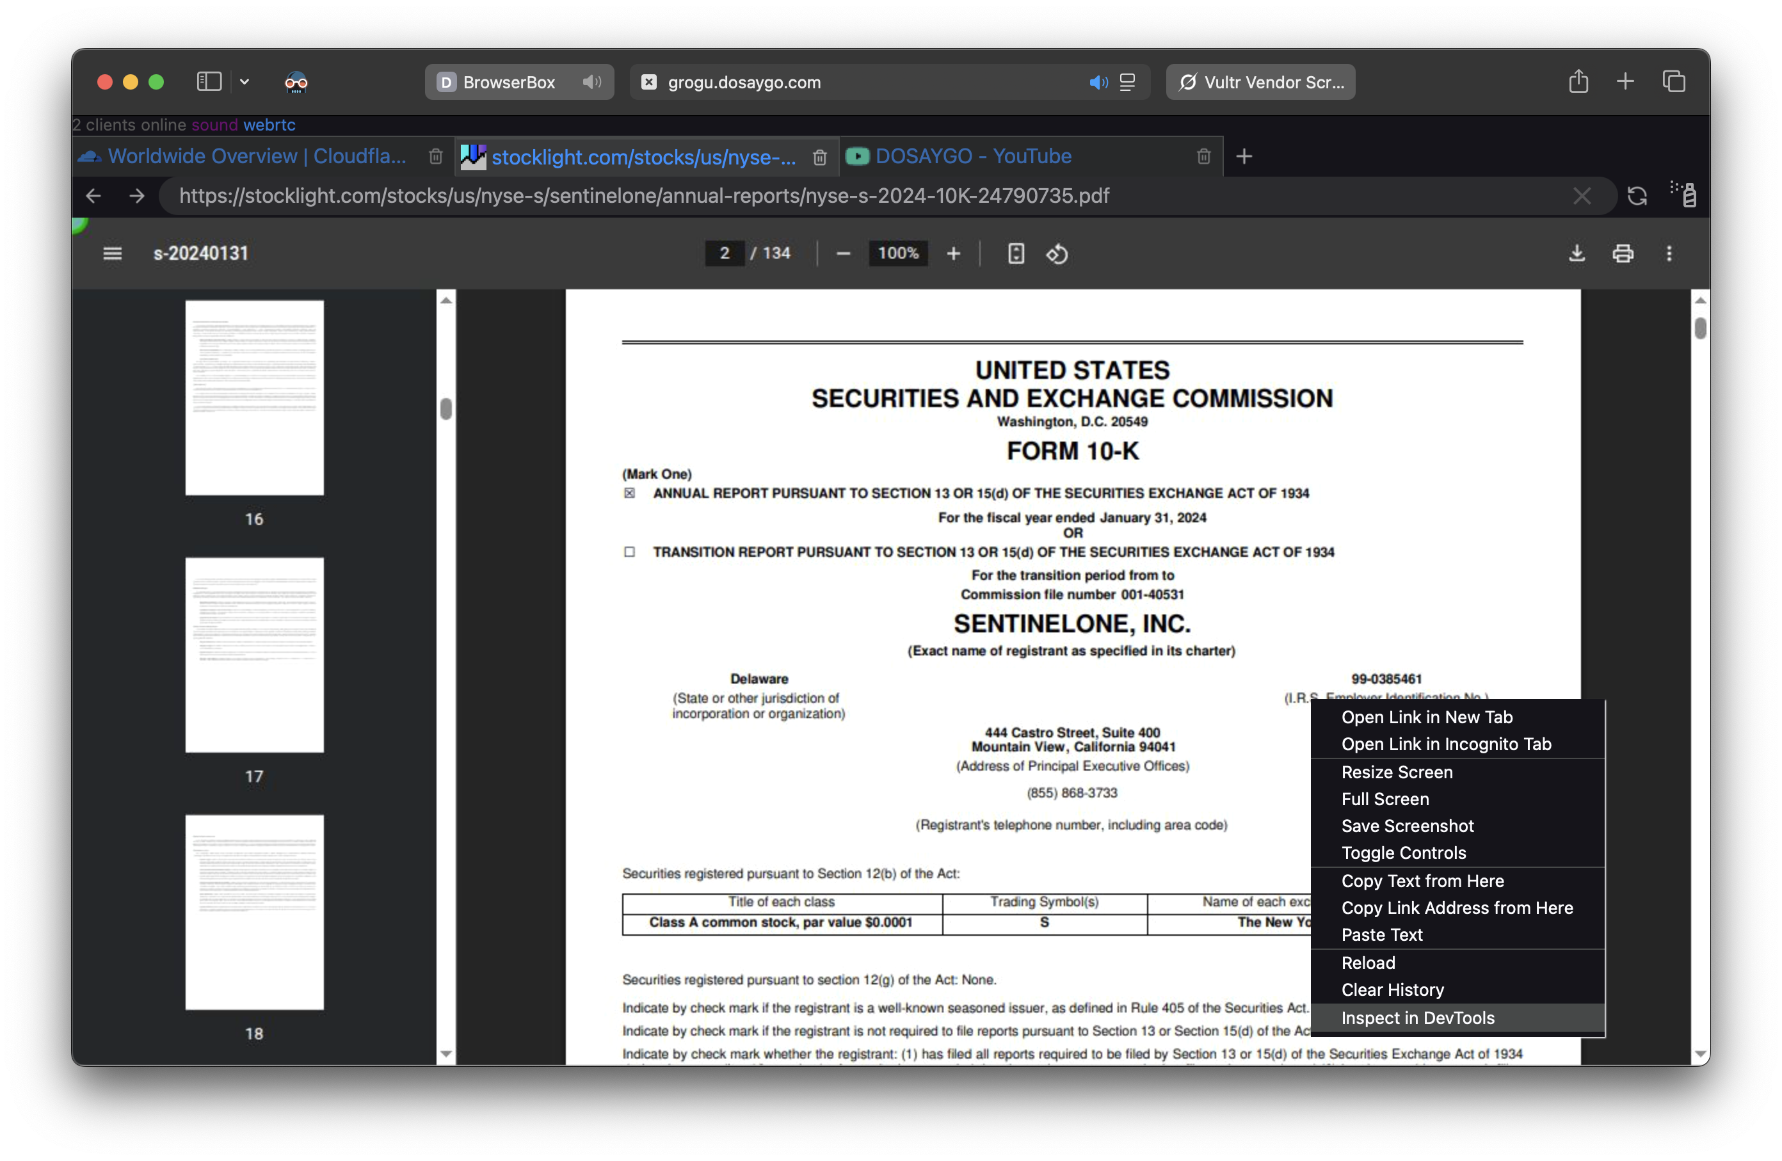
Task: Rotate the PDF counterclockwise
Action: 1057,253
